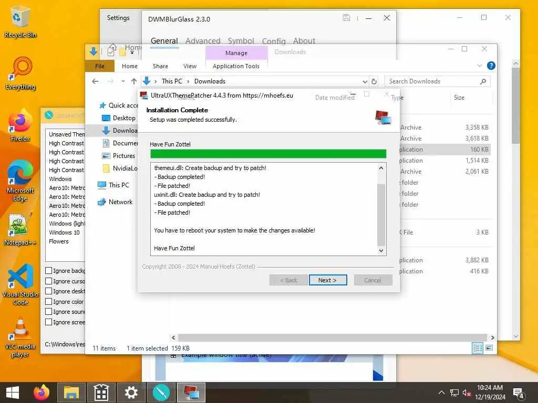Open Everything search desktop icon

pos(20,73)
